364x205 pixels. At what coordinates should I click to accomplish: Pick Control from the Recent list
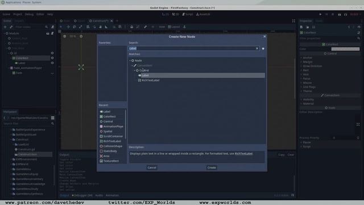click(x=108, y=121)
